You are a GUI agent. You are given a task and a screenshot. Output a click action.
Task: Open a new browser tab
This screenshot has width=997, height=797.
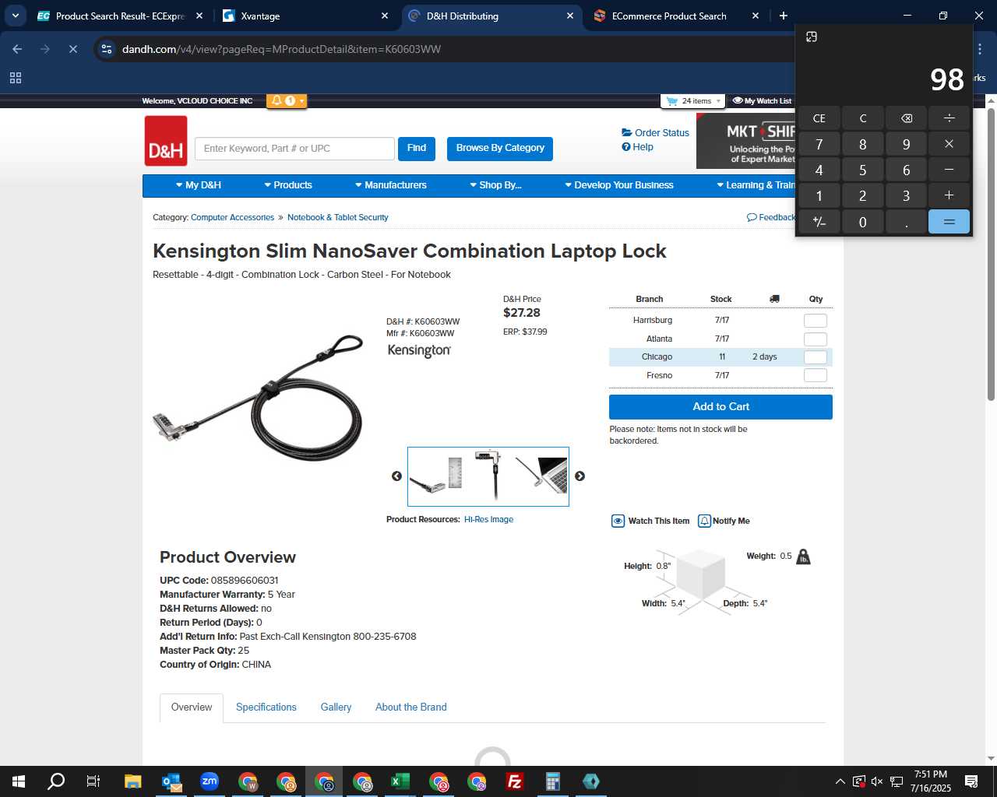tap(784, 16)
